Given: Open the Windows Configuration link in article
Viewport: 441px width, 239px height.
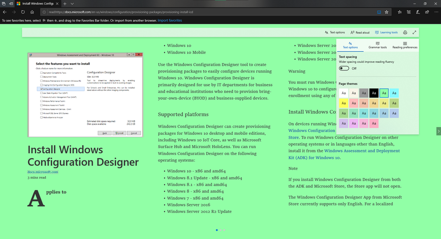Looking at the screenshot, I should [x=312, y=131].
